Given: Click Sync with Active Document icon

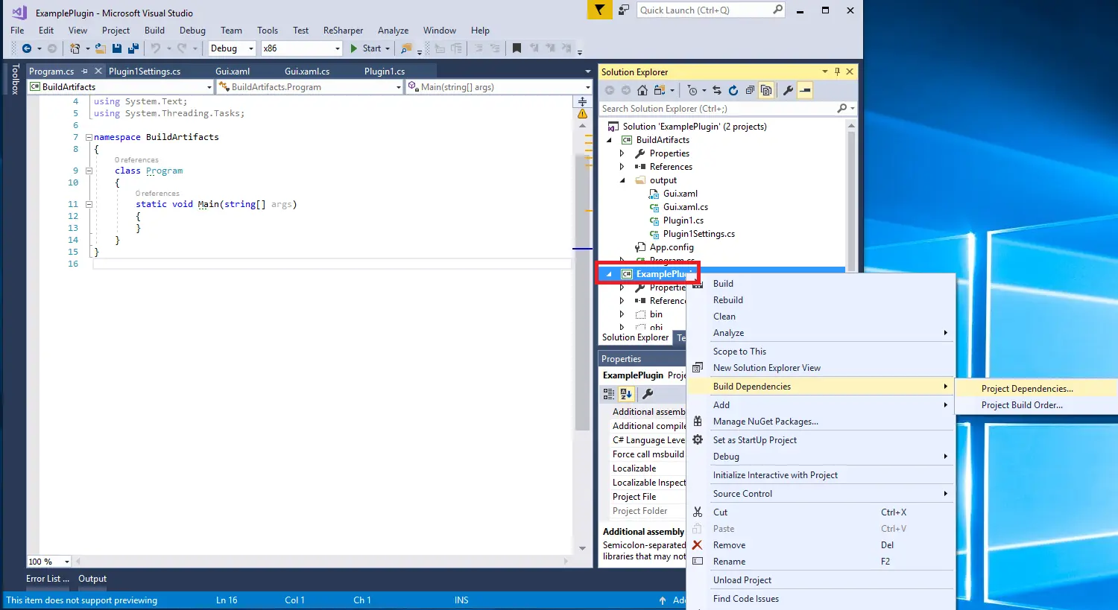Looking at the screenshot, I should pos(716,90).
